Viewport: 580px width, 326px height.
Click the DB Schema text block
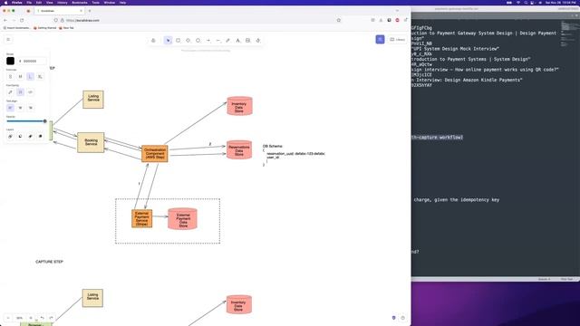point(294,156)
